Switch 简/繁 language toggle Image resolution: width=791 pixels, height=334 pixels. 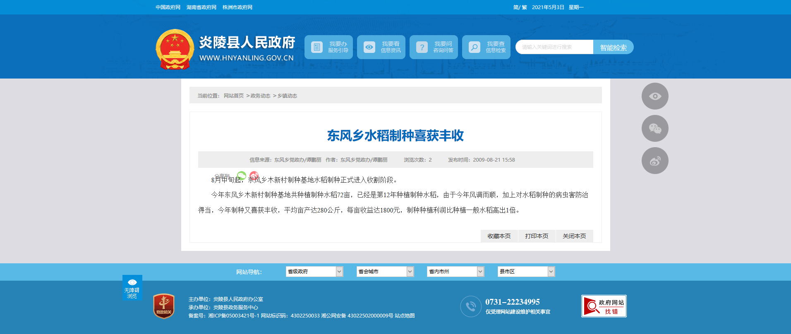(x=520, y=7)
